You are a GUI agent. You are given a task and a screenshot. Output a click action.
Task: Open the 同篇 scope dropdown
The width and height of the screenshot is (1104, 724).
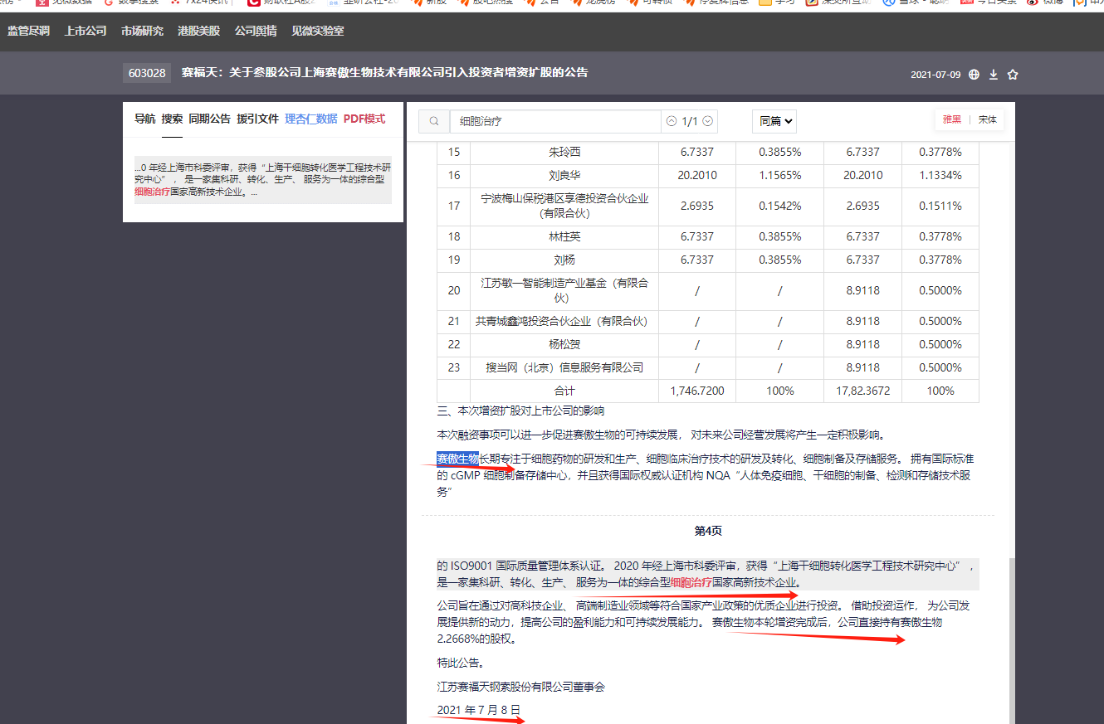point(774,121)
